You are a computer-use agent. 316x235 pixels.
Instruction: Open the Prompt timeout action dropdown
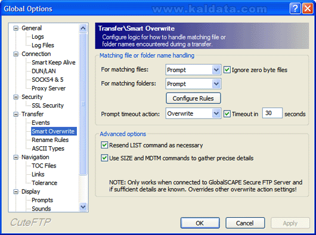click(x=216, y=113)
